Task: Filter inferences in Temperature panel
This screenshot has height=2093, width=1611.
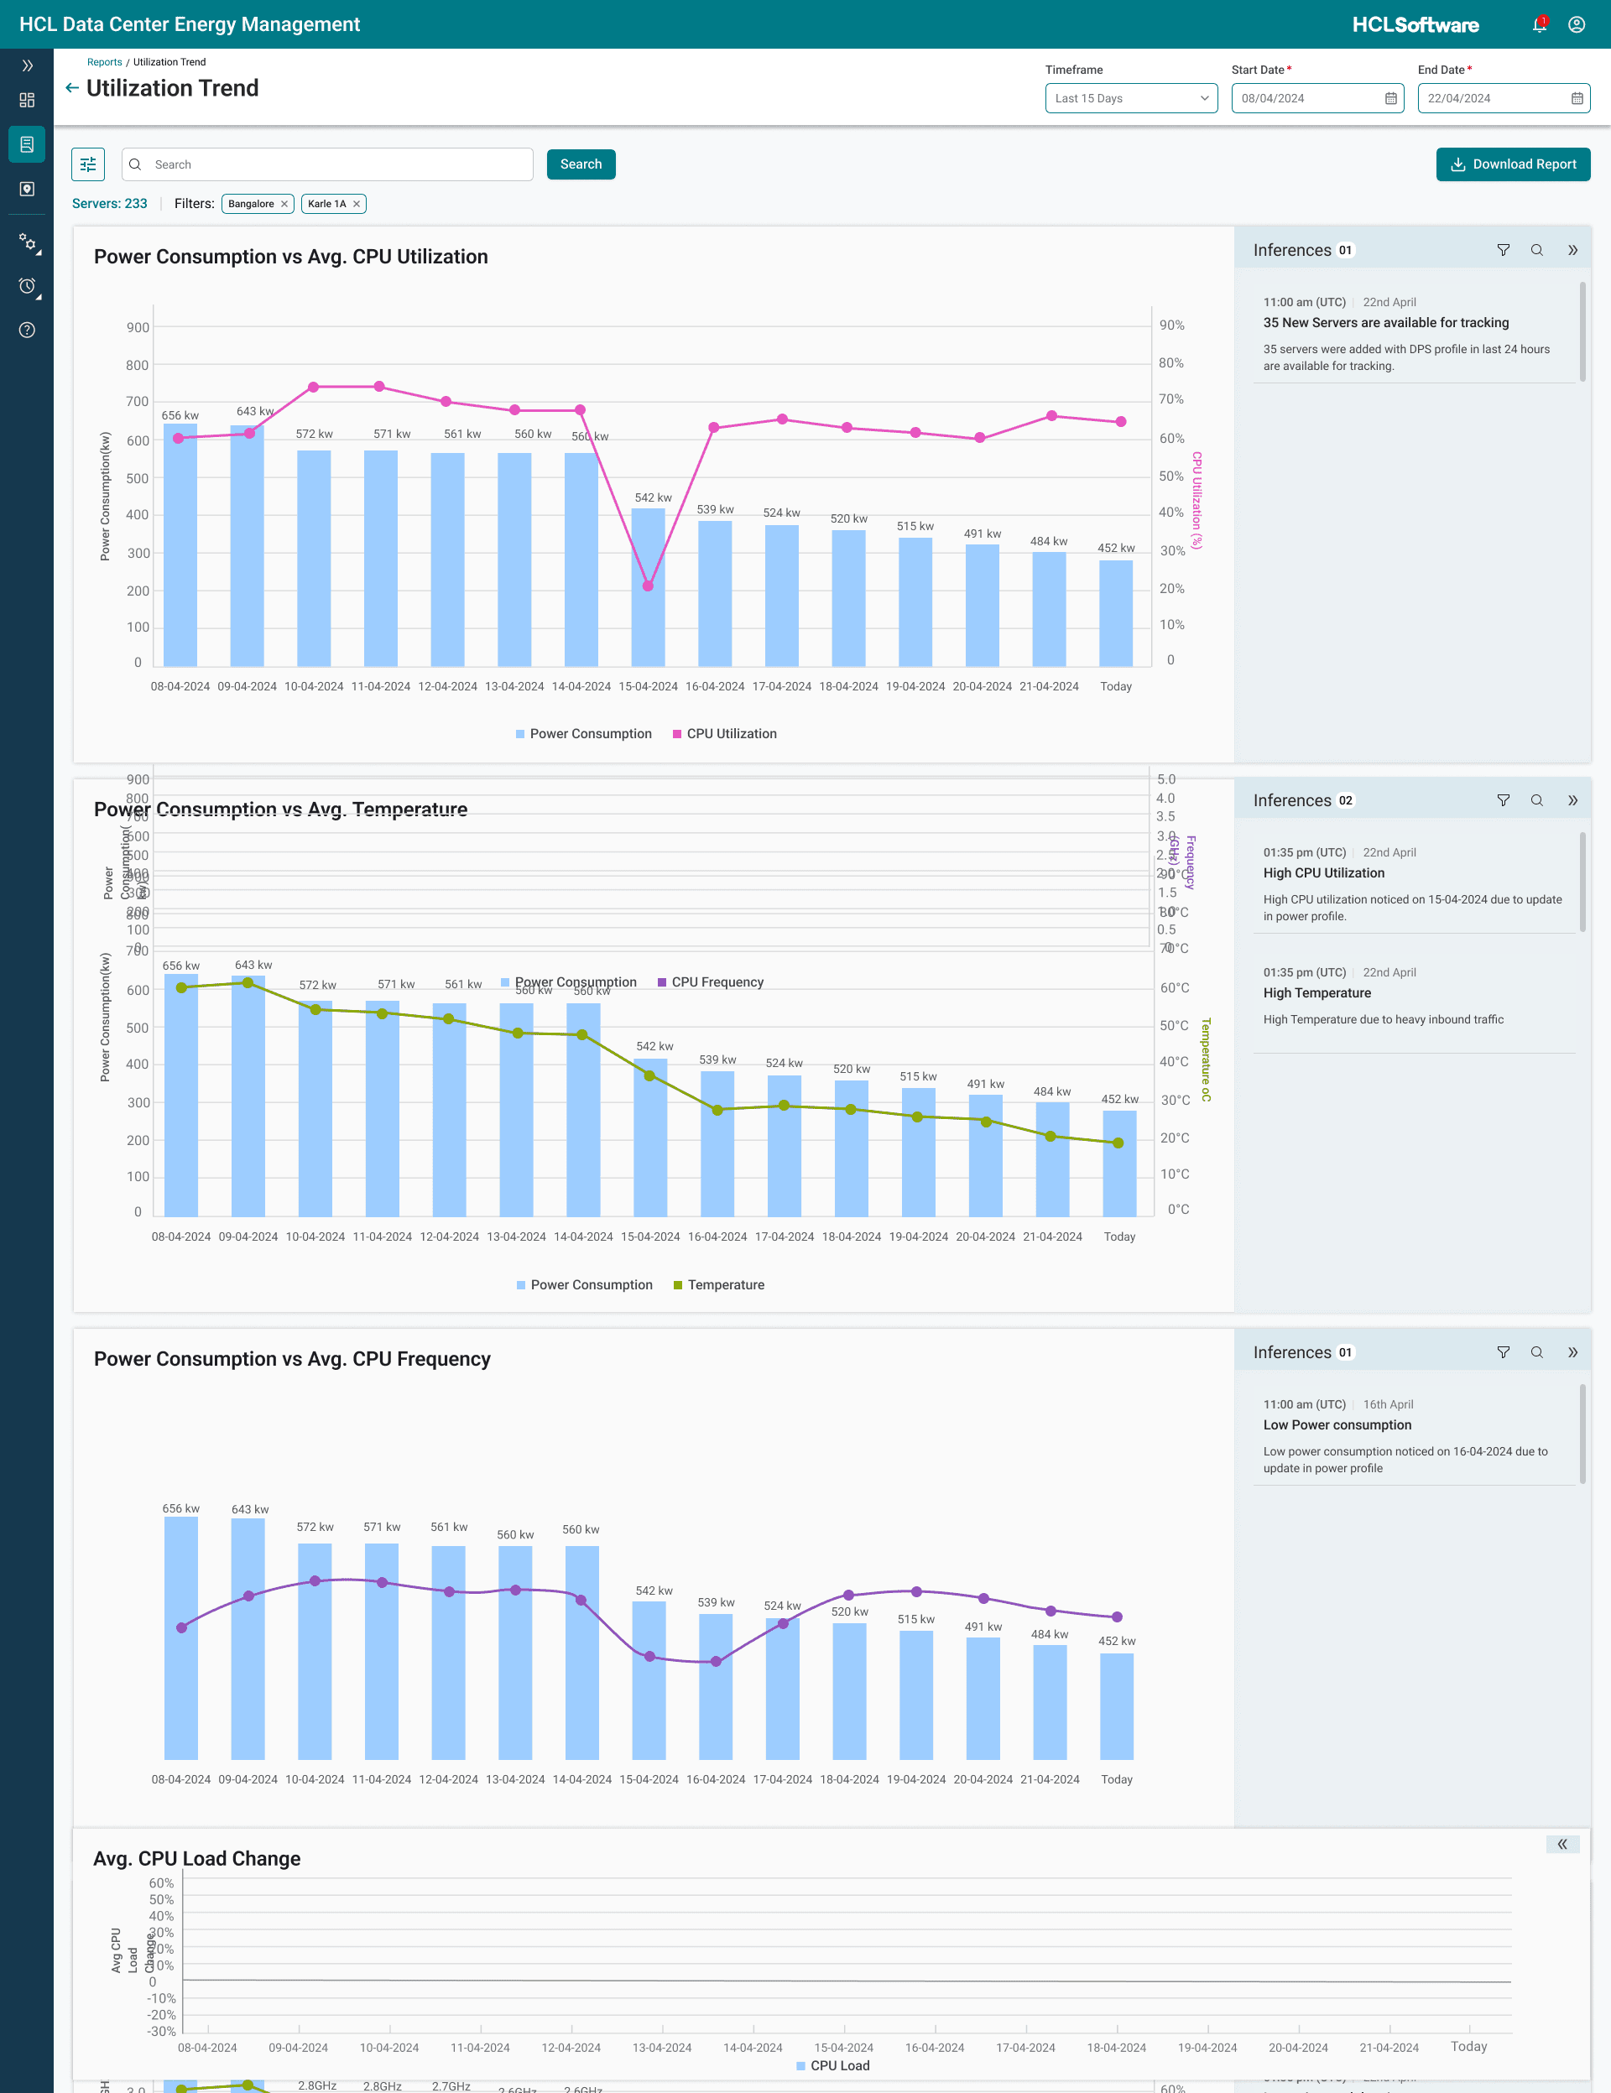Action: (x=1503, y=800)
